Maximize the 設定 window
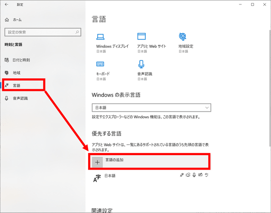This screenshot has height=213, width=271. [x=253, y=4]
